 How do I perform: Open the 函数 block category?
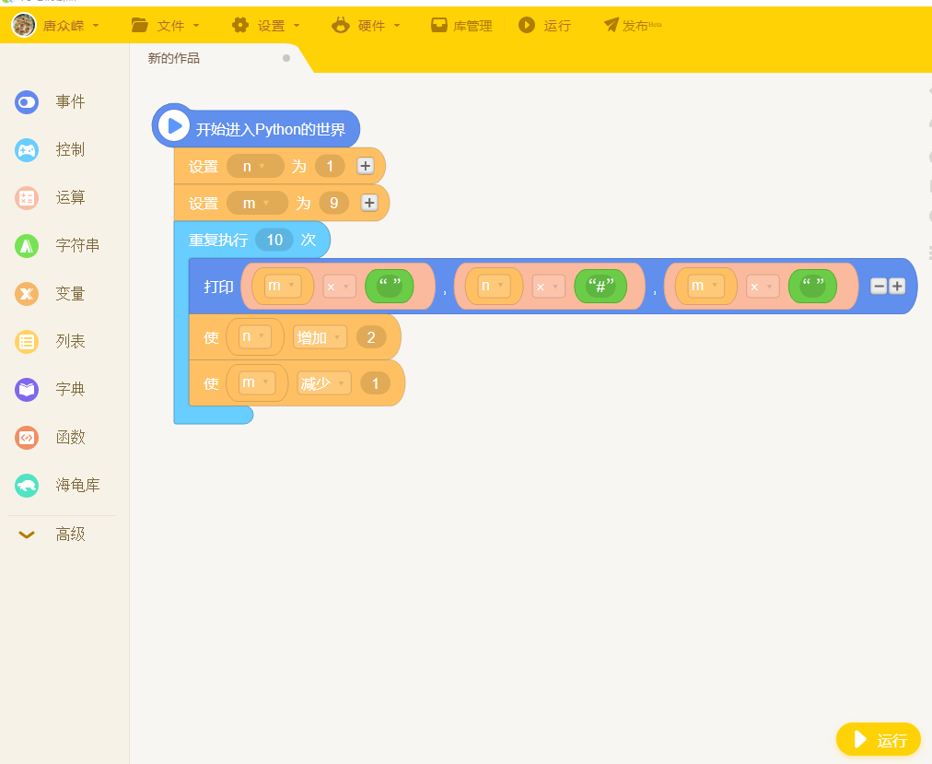[x=51, y=438]
